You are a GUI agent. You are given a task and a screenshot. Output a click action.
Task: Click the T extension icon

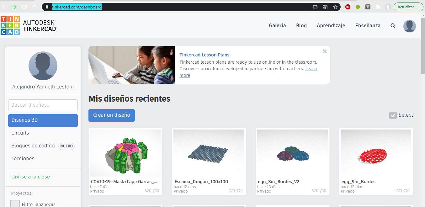[x=368, y=7]
